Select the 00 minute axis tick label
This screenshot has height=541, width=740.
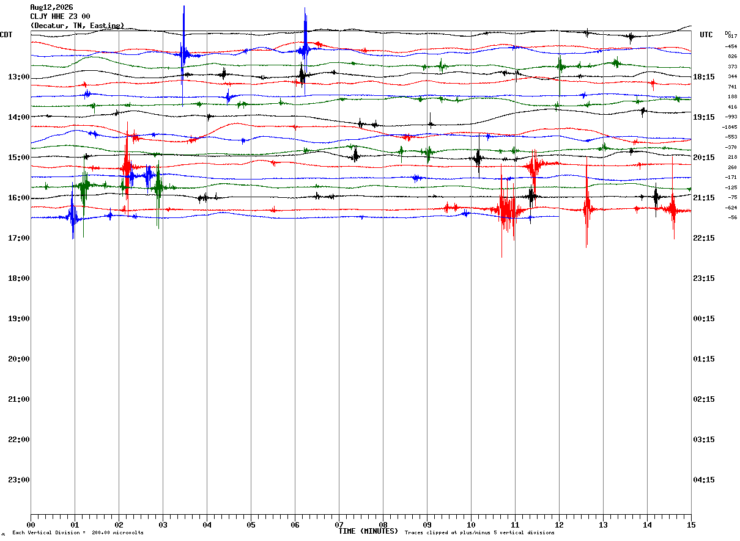pos(31,525)
